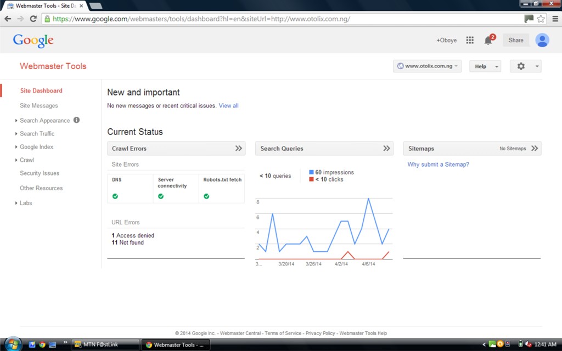This screenshot has width=562, height=351.
Task: Click Webmaster Tools title link
Action: click(53, 66)
